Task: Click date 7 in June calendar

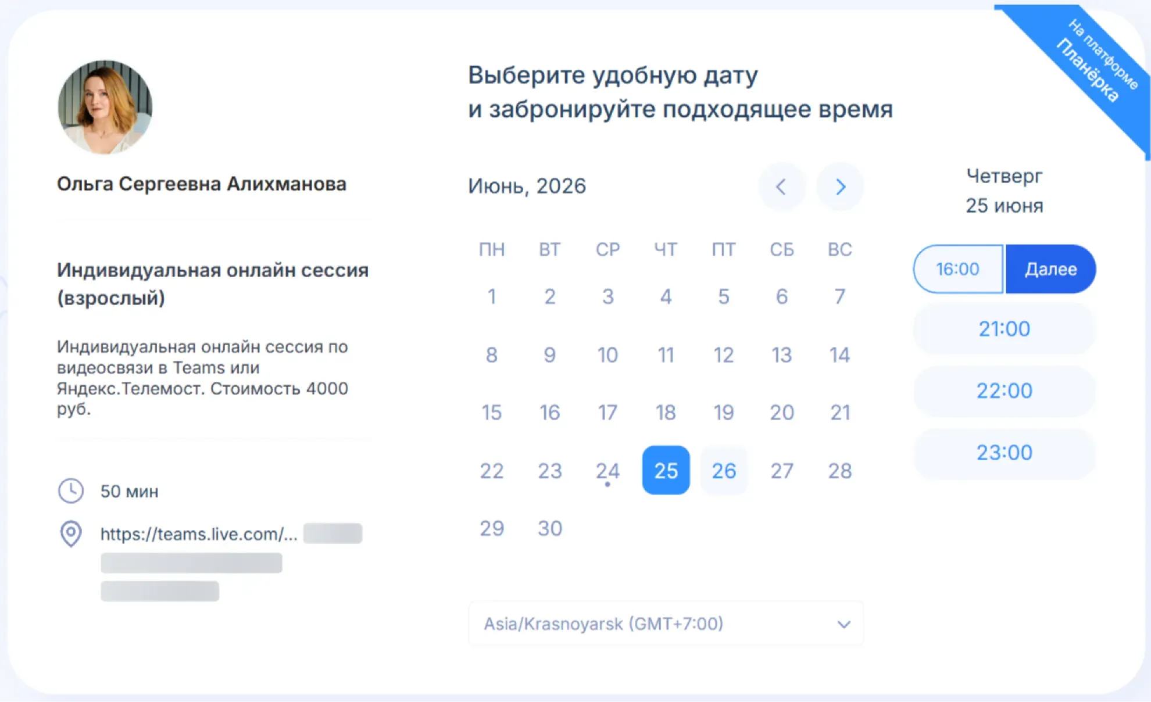Action: click(x=840, y=296)
